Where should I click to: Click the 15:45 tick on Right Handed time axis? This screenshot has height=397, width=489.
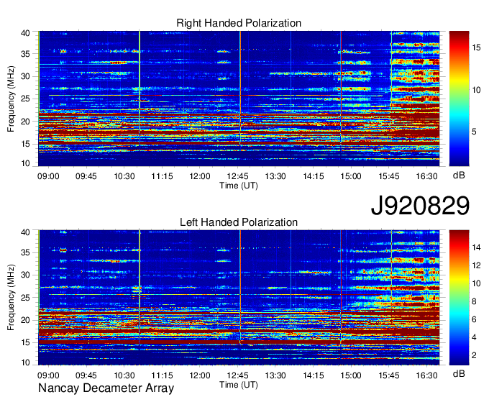point(389,176)
